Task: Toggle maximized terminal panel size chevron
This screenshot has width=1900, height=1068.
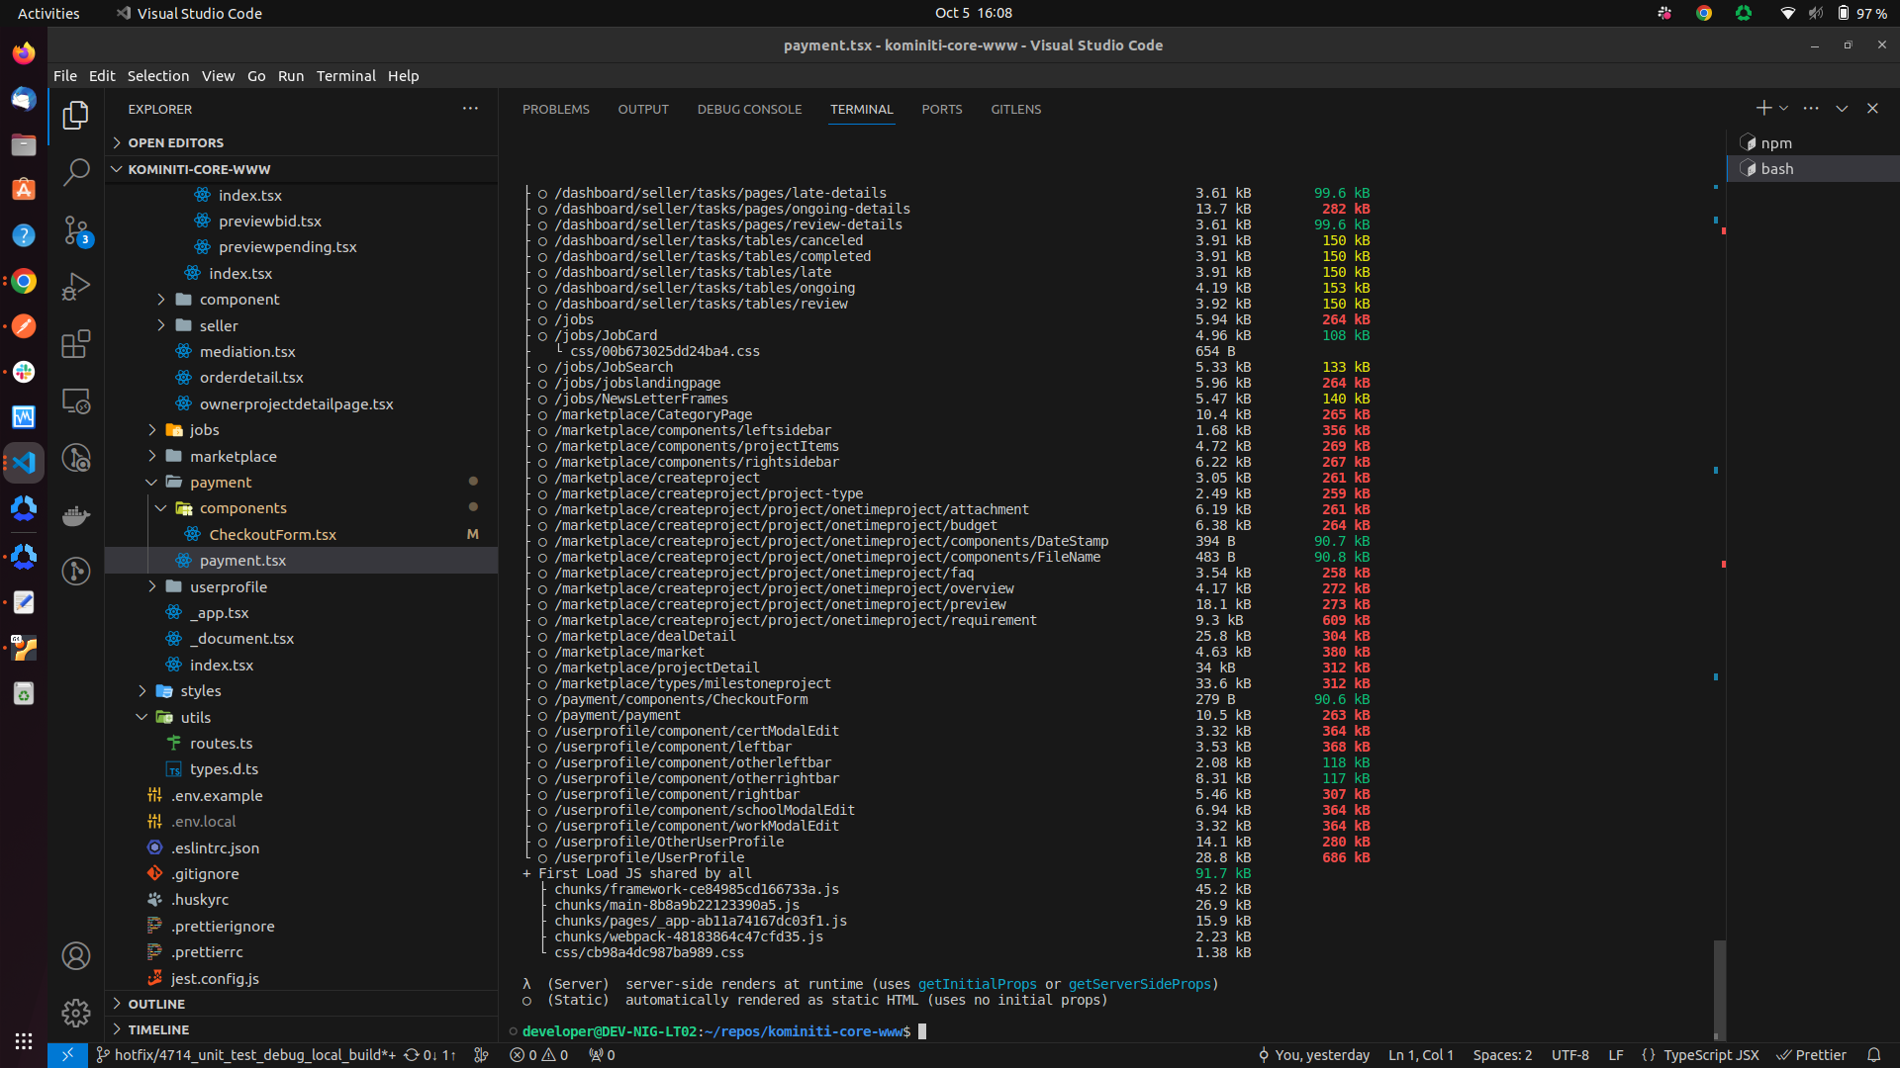Action: (1842, 109)
